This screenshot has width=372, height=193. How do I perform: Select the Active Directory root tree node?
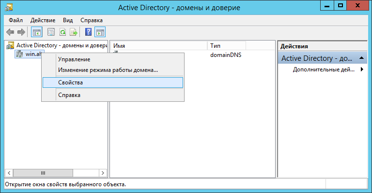pos(58,45)
